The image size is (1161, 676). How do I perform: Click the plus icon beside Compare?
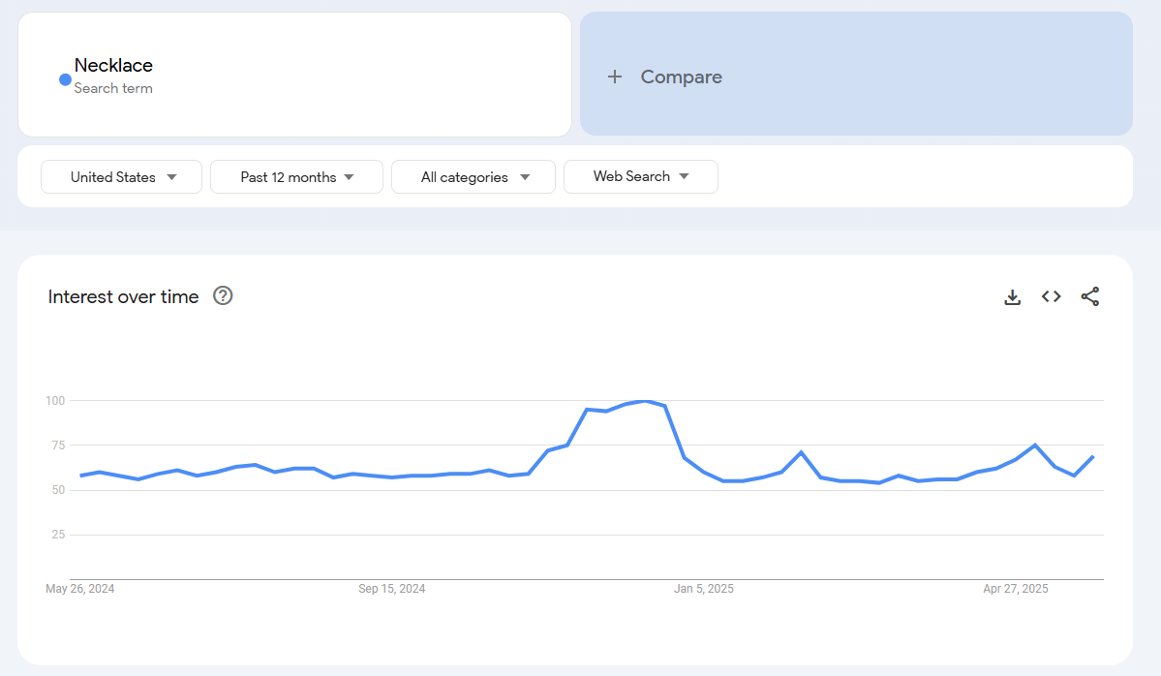pos(614,77)
